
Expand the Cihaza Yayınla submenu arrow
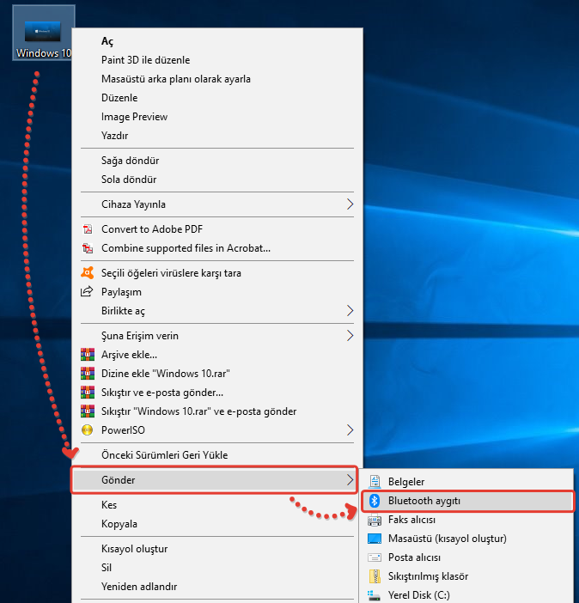pos(350,204)
